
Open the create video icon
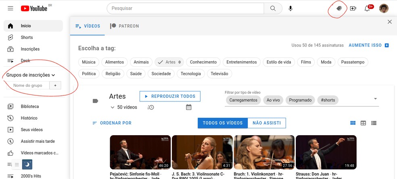click(353, 8)
